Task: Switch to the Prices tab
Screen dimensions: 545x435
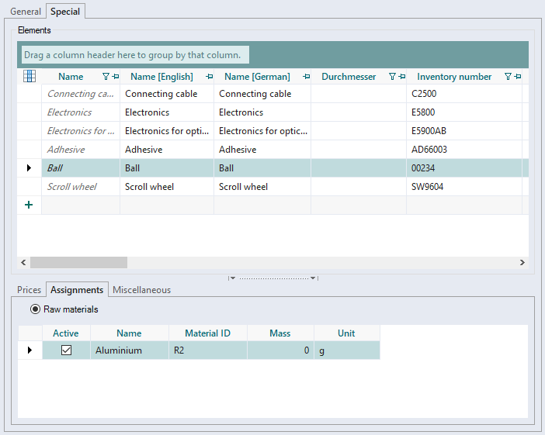Action: [30, 290]
